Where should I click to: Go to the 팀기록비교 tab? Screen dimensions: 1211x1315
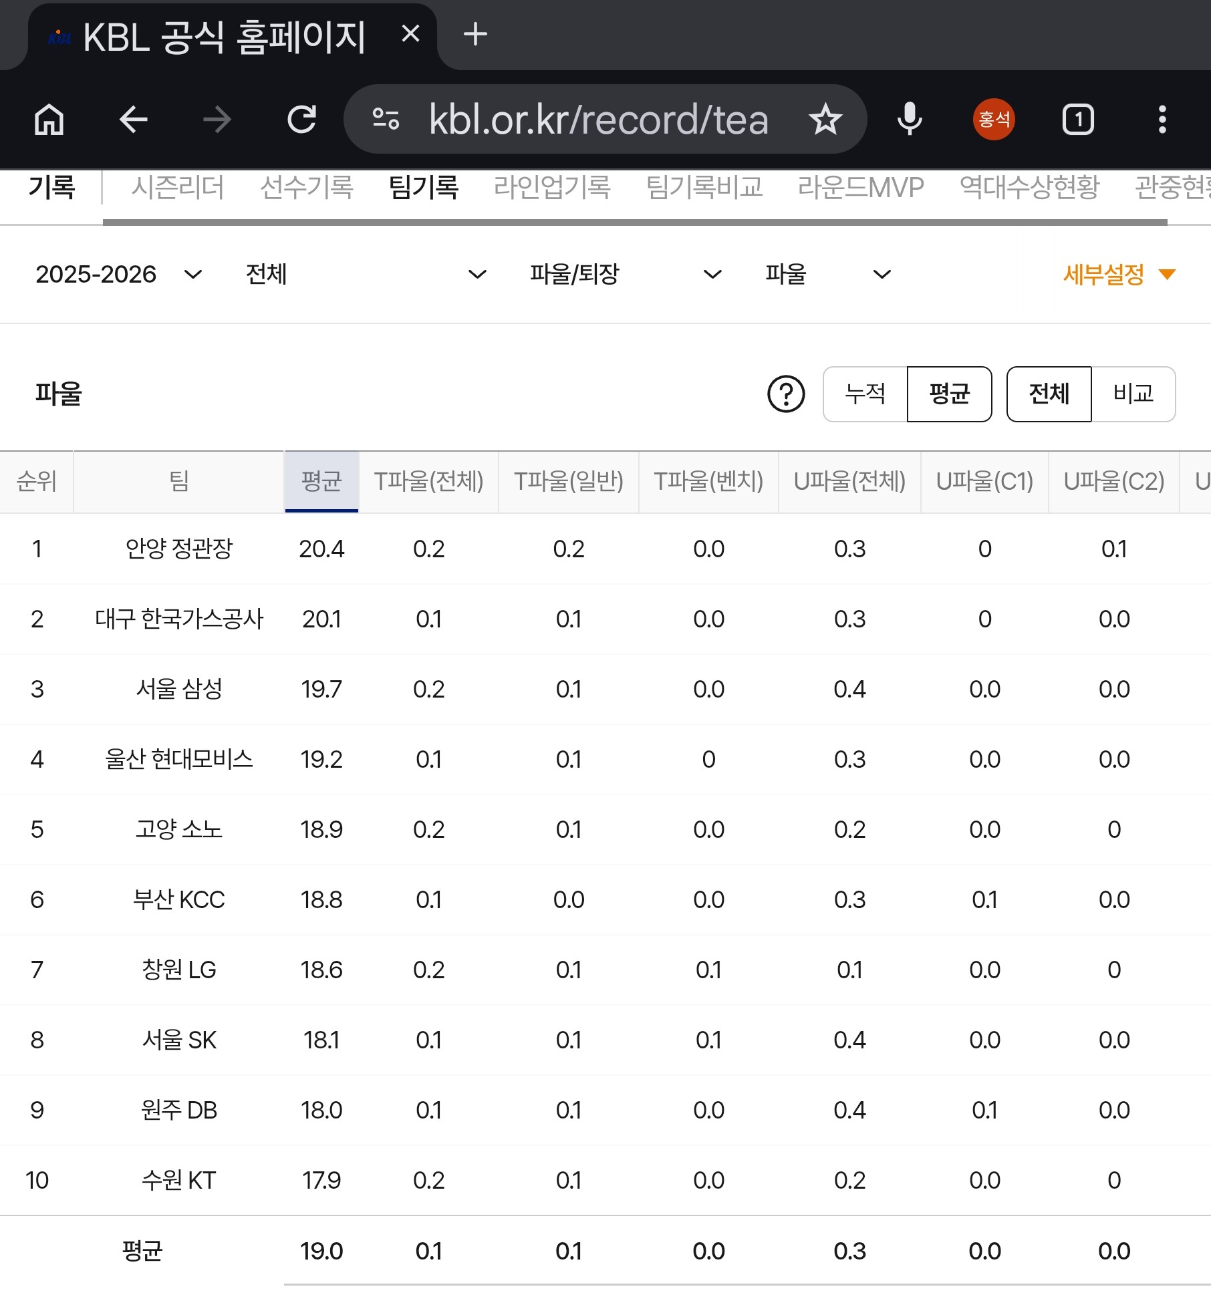tap(704, 187)
